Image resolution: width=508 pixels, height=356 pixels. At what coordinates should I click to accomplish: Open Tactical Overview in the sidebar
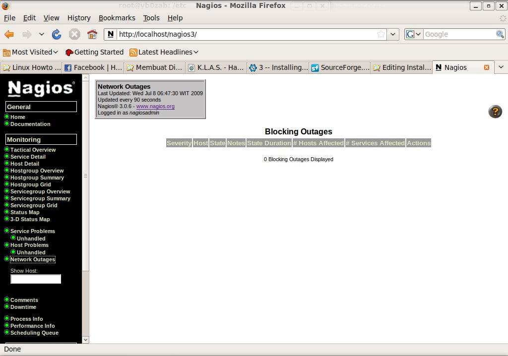33,150
